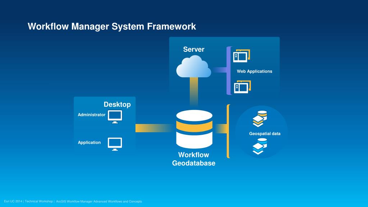Click the "Workflow Geodatabase" label
This screenshot has width=368, height=207.
(x=194, y=159)
